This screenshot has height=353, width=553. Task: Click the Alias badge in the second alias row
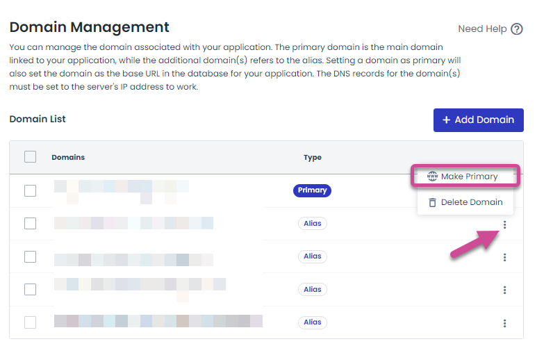click(x=313, y=256)
